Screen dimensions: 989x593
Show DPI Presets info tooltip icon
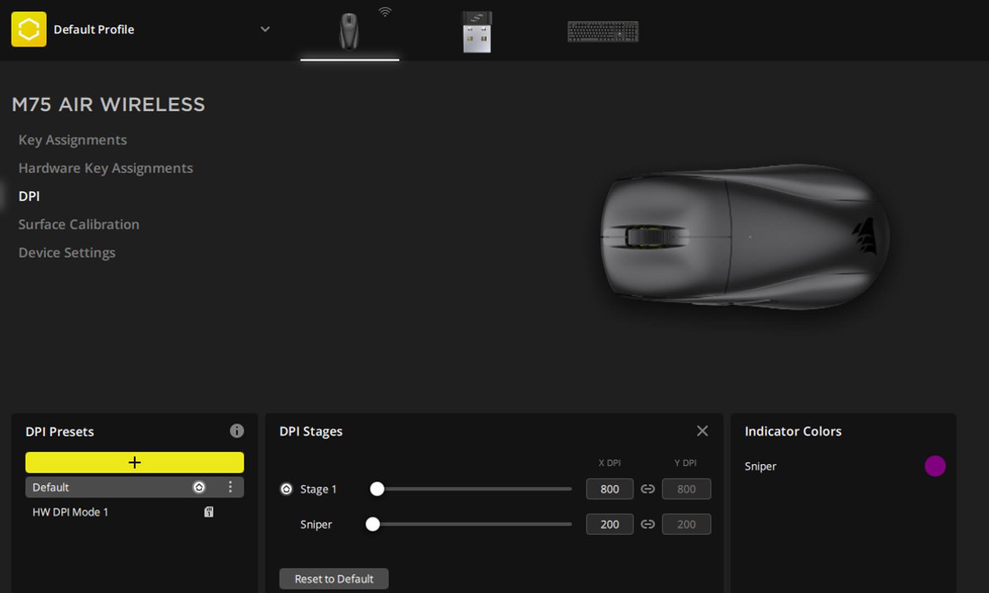pos(237,431)
